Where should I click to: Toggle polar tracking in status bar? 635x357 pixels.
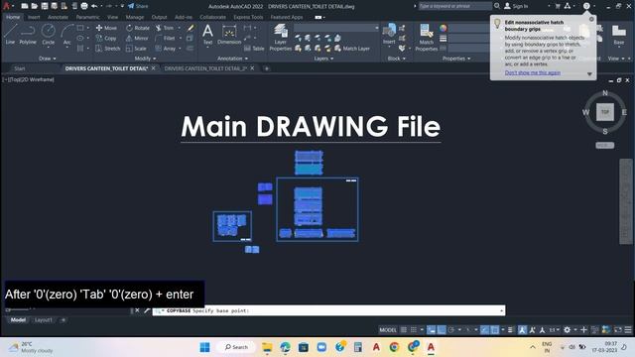pyautogui.click(x=451, y=330)
